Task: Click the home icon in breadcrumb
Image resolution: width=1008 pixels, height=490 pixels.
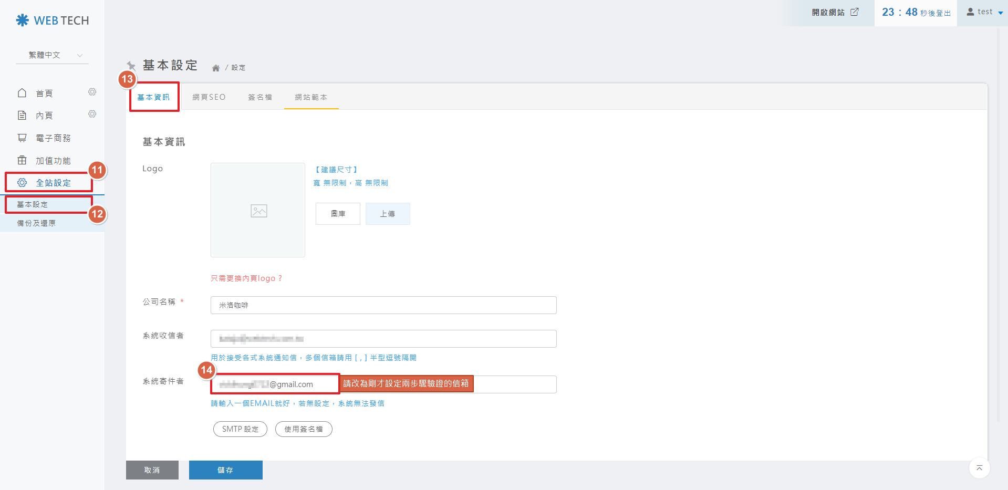Action: coord(215,68)
